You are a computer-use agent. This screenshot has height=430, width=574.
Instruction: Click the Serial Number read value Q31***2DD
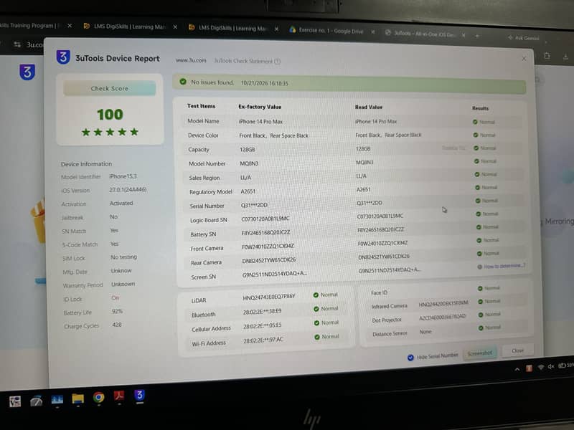pos(369,203)
